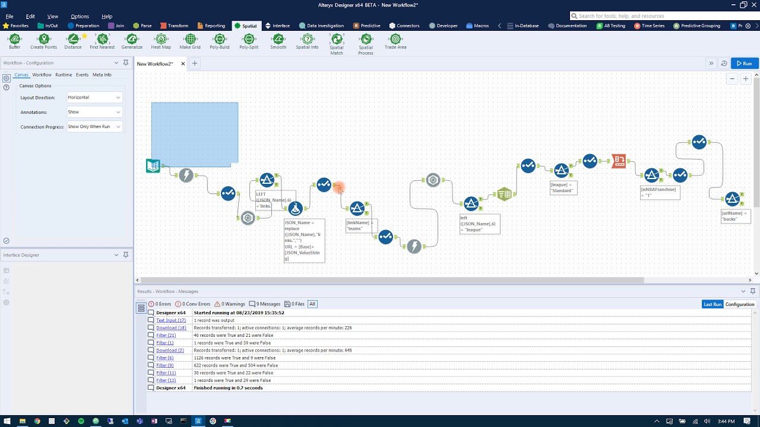Viewport: 760px width, 427px height.
Task: Select the Filter node annotated league Standard
Action: coord(561,172)
